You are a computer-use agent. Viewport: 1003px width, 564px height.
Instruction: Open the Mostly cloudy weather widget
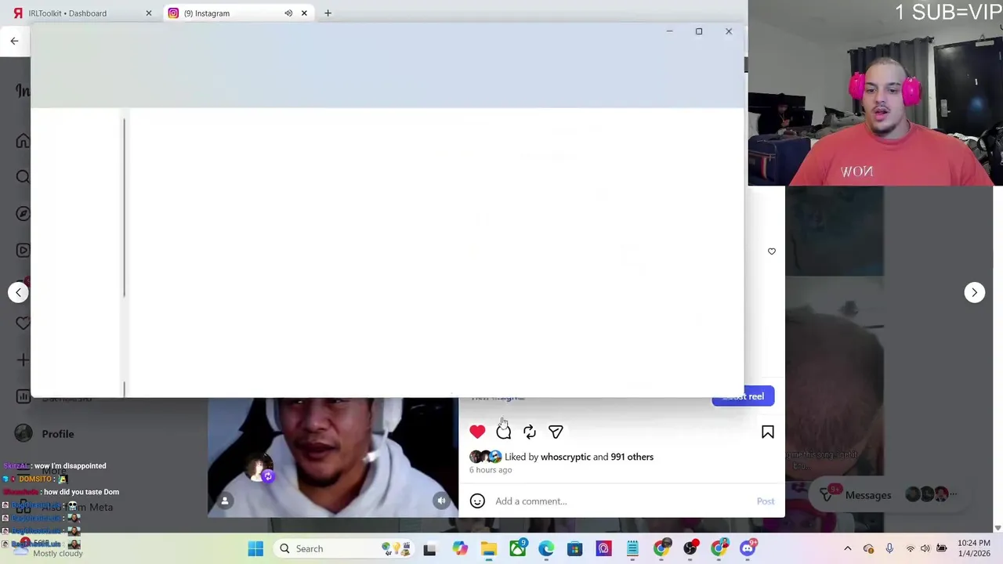click(47, 548)
